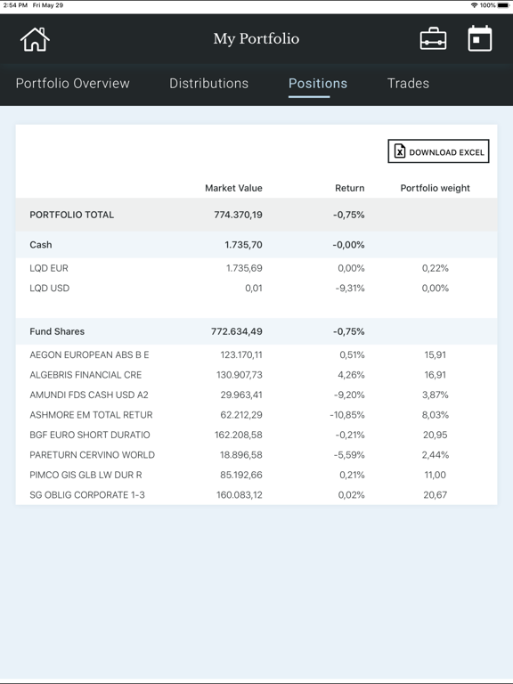Switch to Distributions tab

click(x=209, y=84)
